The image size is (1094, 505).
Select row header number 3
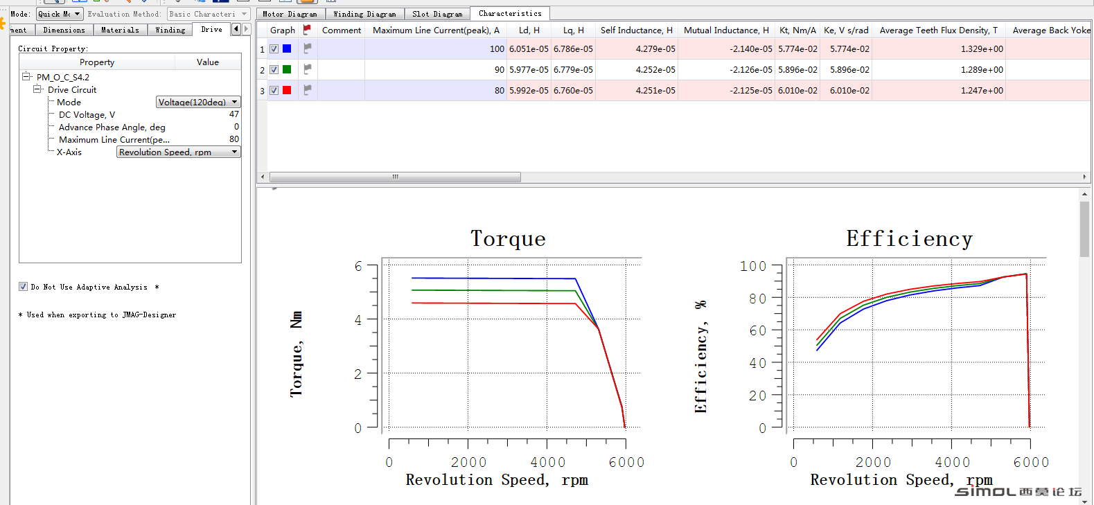point(262,91)
